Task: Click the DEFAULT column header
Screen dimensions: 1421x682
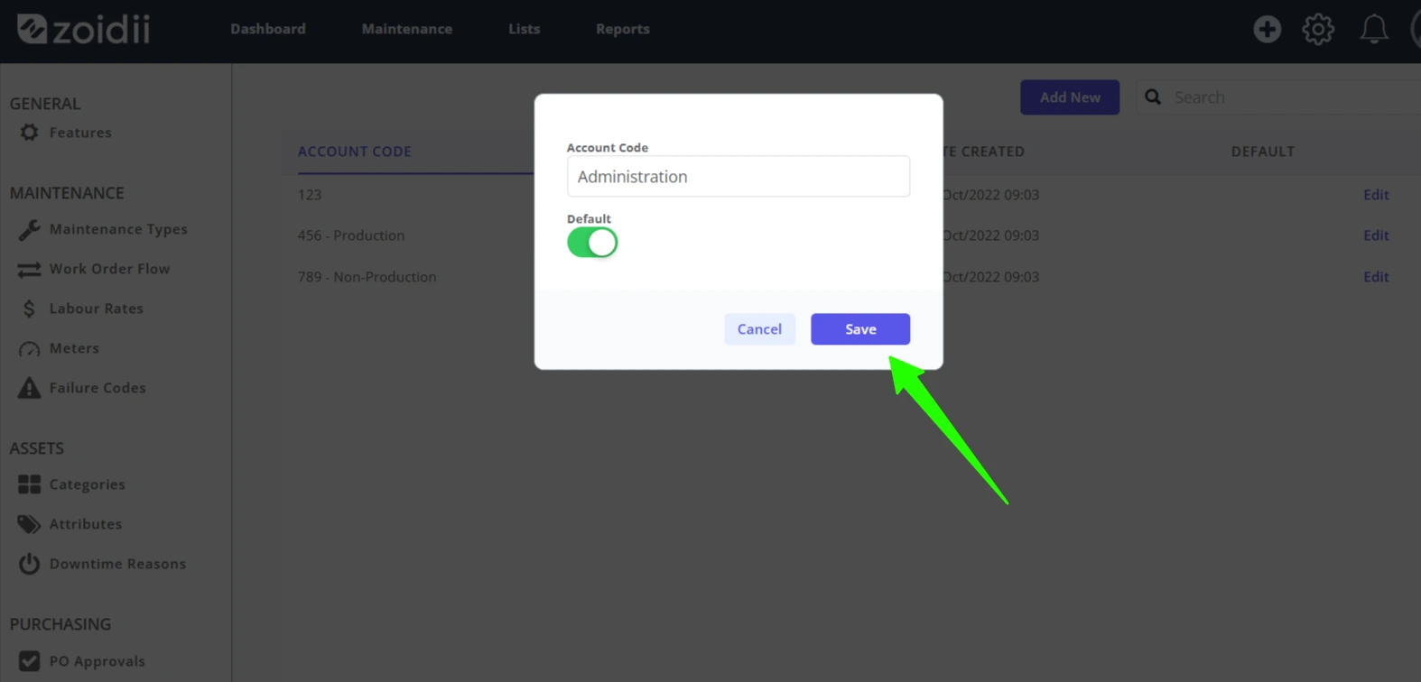Action: 1262,152
